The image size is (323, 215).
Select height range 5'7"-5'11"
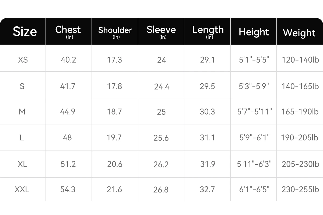pyautogui.click(x=254, y=111)
